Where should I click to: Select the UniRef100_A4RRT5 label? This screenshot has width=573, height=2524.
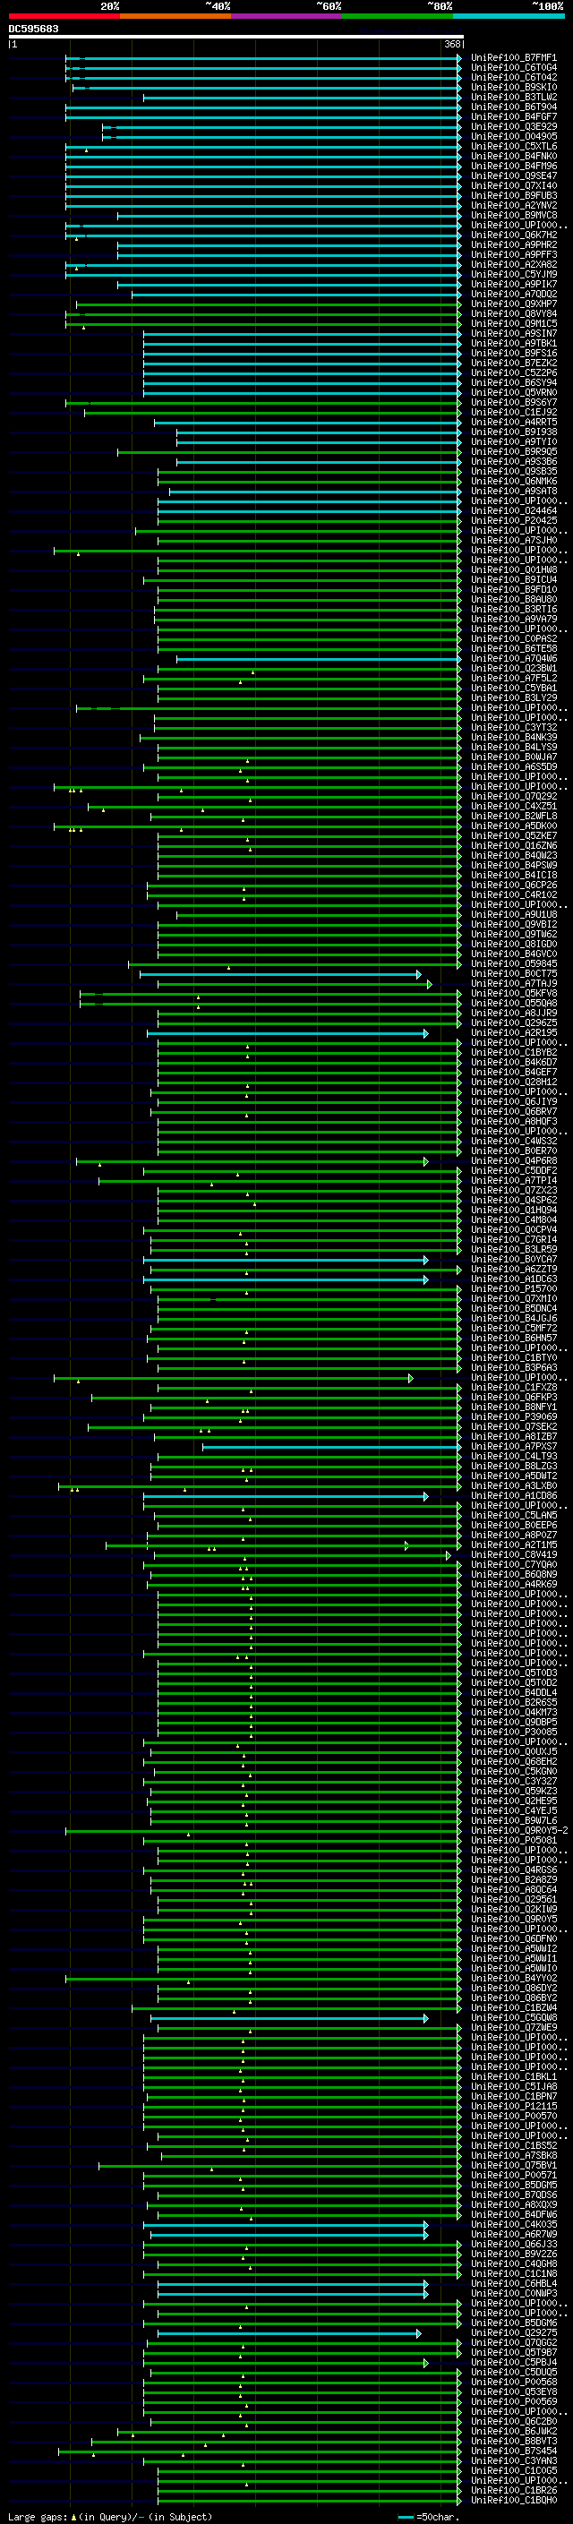(514, 423)
